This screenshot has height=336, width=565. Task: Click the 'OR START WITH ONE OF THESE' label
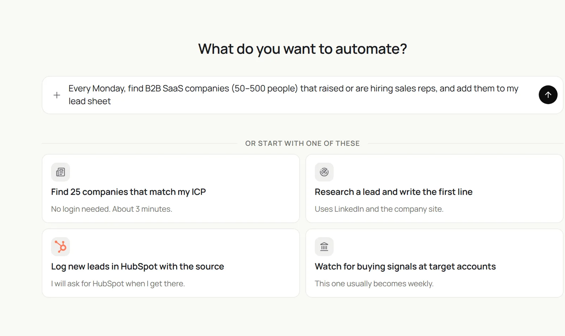(x=303, y=143)
